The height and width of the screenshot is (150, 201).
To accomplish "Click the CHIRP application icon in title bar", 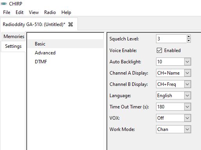I will pyautogui.click(x=4, y=4).
